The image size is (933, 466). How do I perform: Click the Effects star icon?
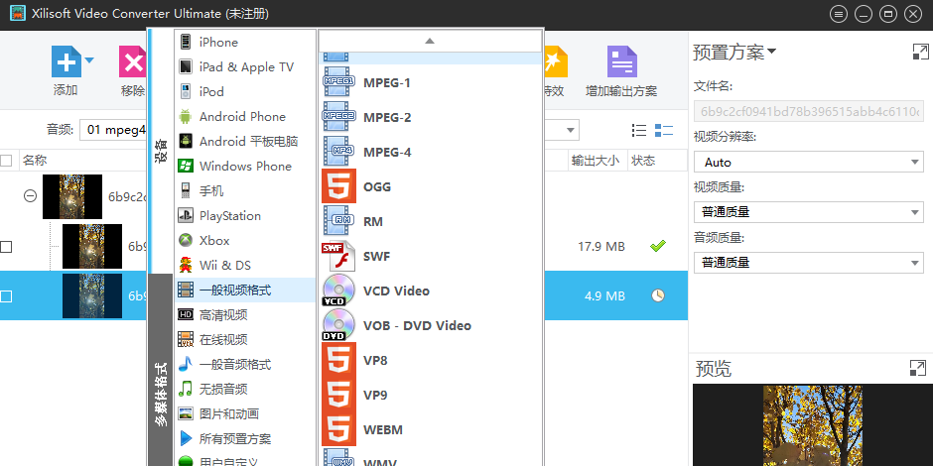tap(555, 61)
